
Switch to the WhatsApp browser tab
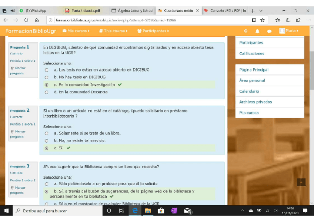coord(36,11)
